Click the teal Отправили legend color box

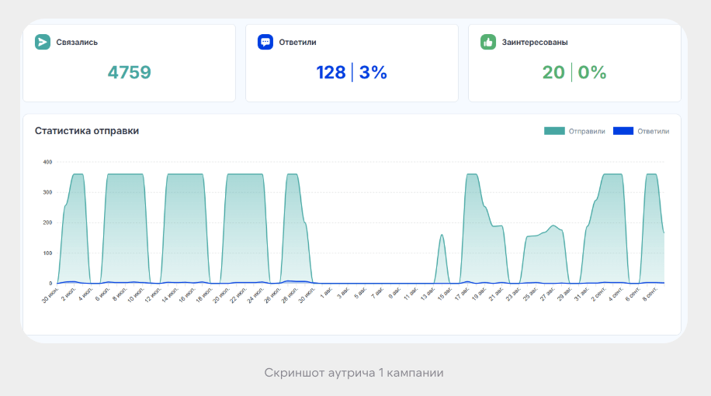click(x=554, y=131)
